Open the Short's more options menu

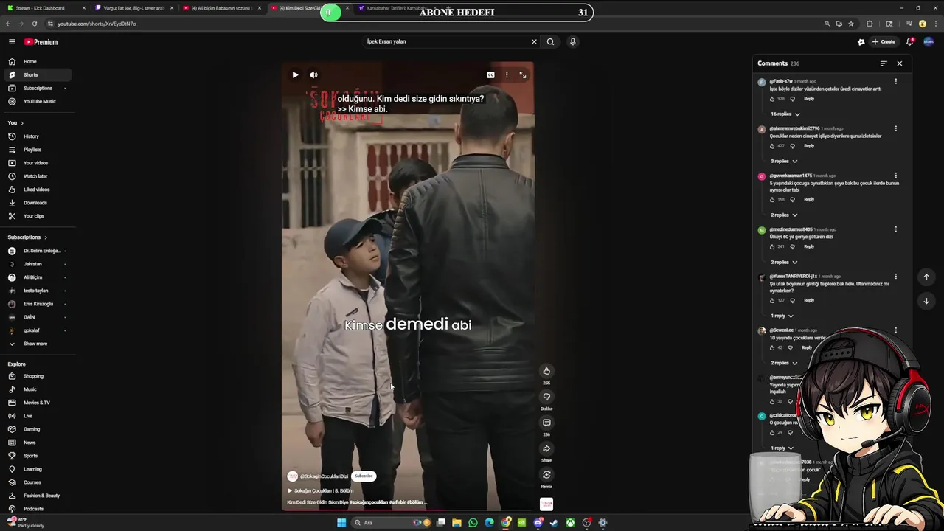point(507,74)
